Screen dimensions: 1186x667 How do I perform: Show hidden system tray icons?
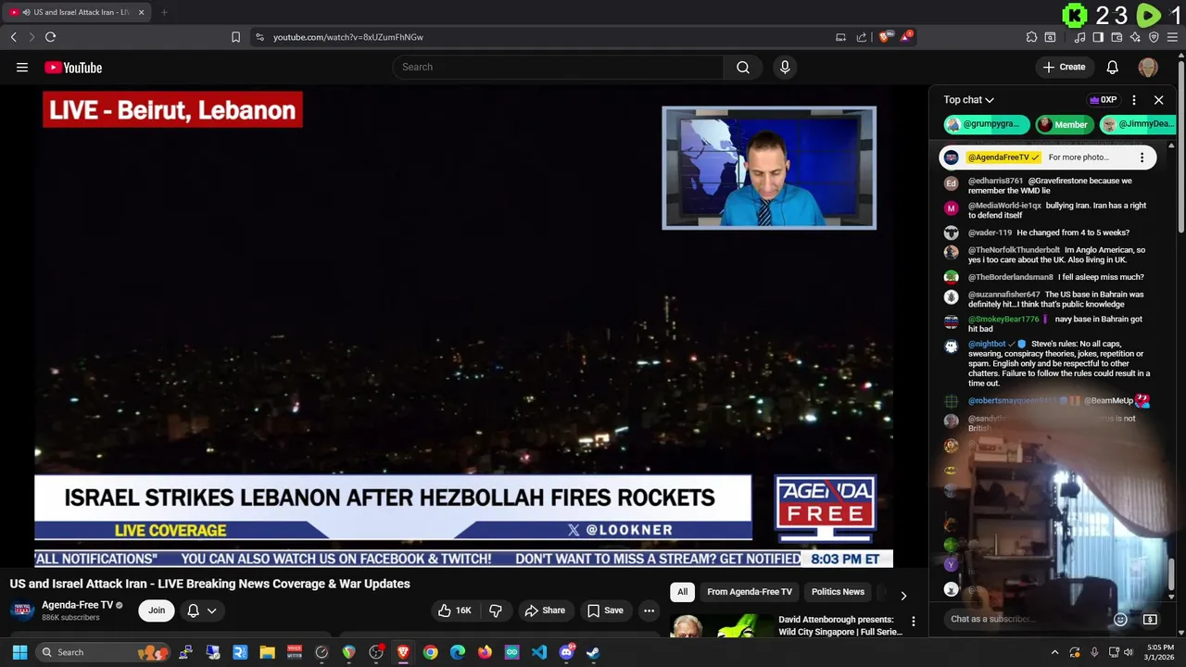click(1054, 652)
